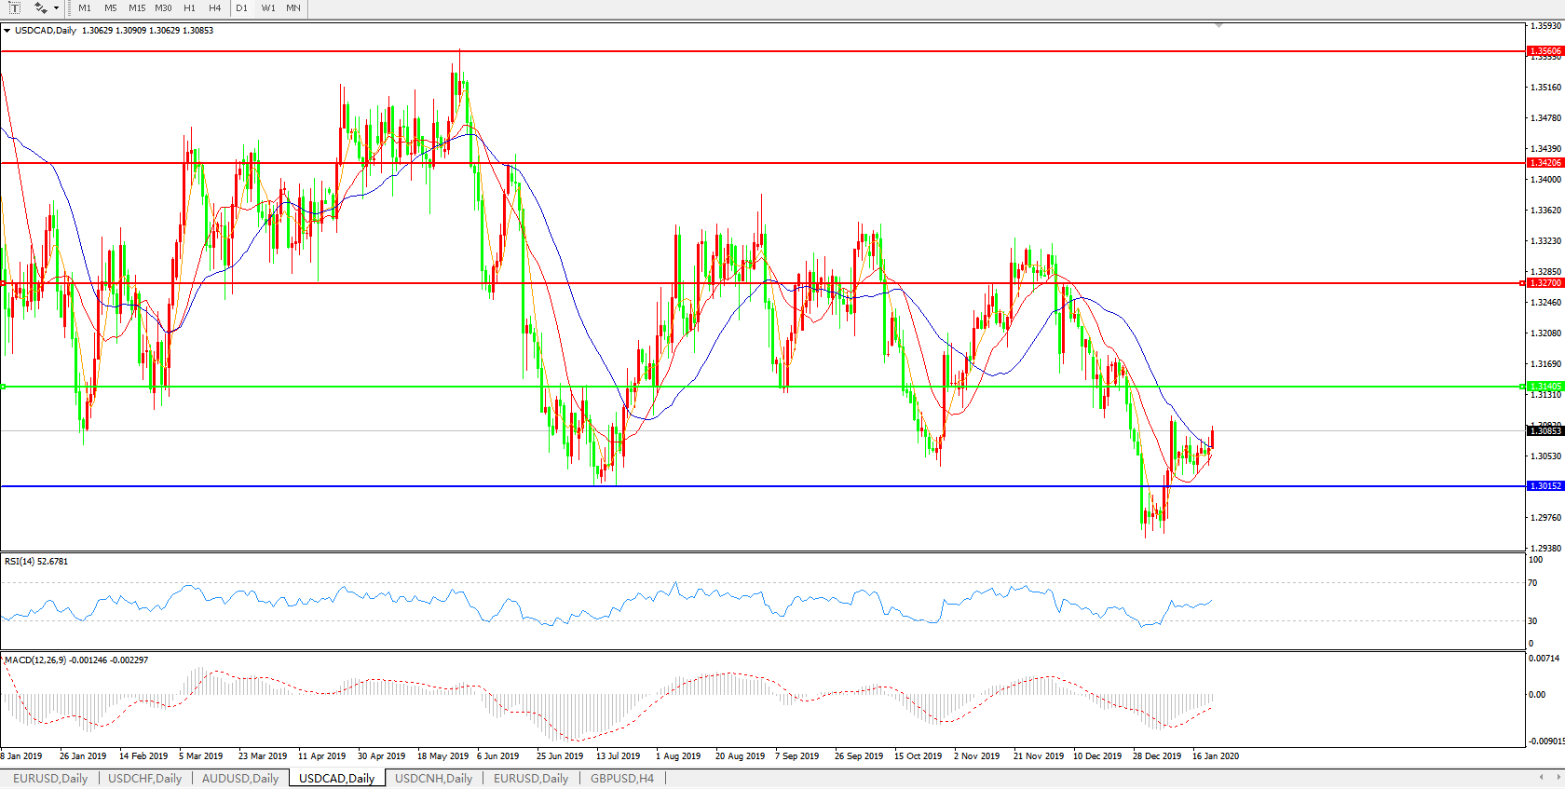Viewport: 1565px width, 789px height.
Task: Switch chart to M15 timeframe
Action: tap(137, 7)
